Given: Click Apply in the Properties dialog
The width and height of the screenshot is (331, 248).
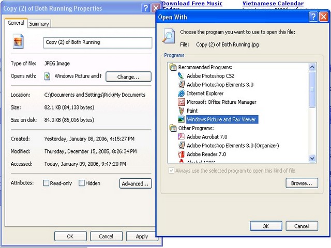Looking at the screenshot, I should point(142,236).
